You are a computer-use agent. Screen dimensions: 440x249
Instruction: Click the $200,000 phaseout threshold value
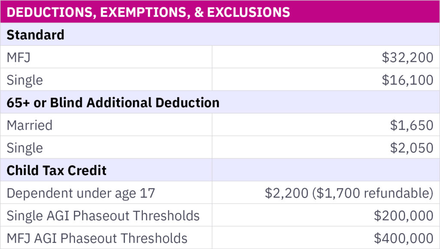point(403,216)
